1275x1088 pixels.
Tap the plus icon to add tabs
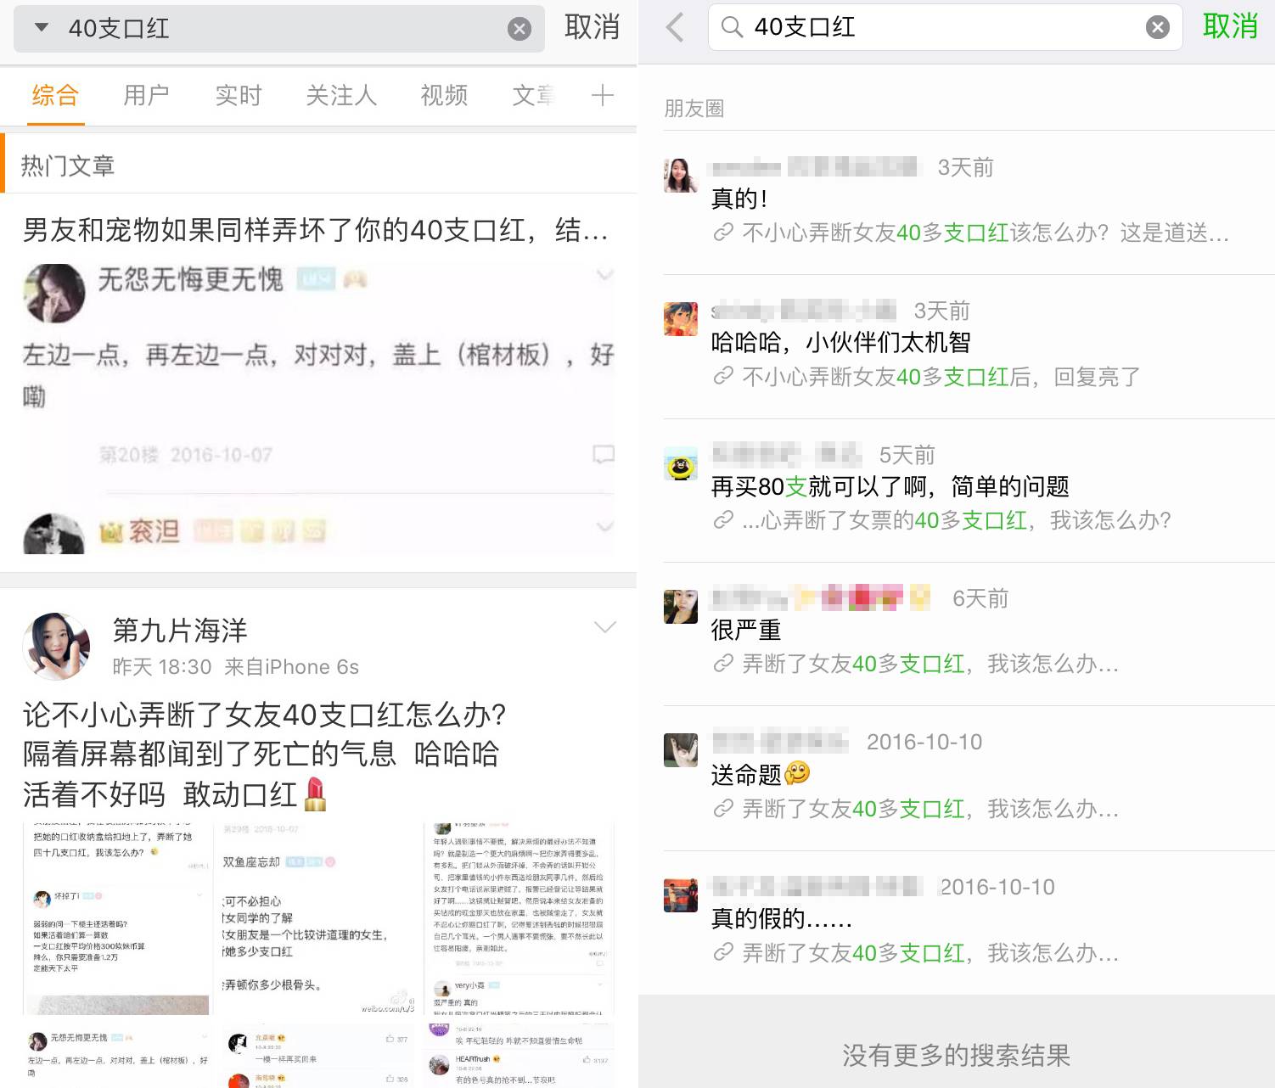(602, 95)
